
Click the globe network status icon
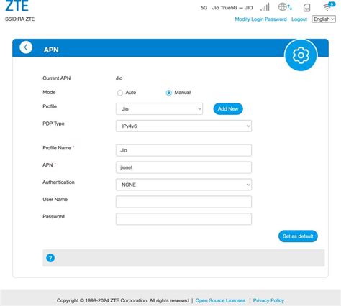point(285,7)
